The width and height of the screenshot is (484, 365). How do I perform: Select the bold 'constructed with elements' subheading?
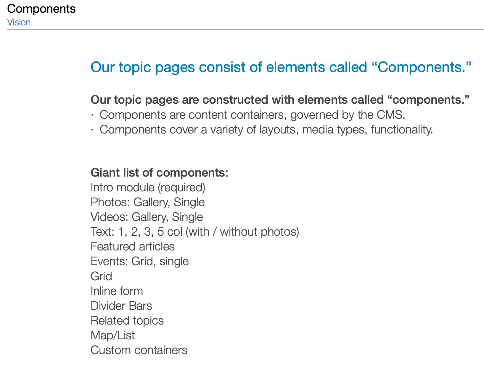[x=280, y=100]
